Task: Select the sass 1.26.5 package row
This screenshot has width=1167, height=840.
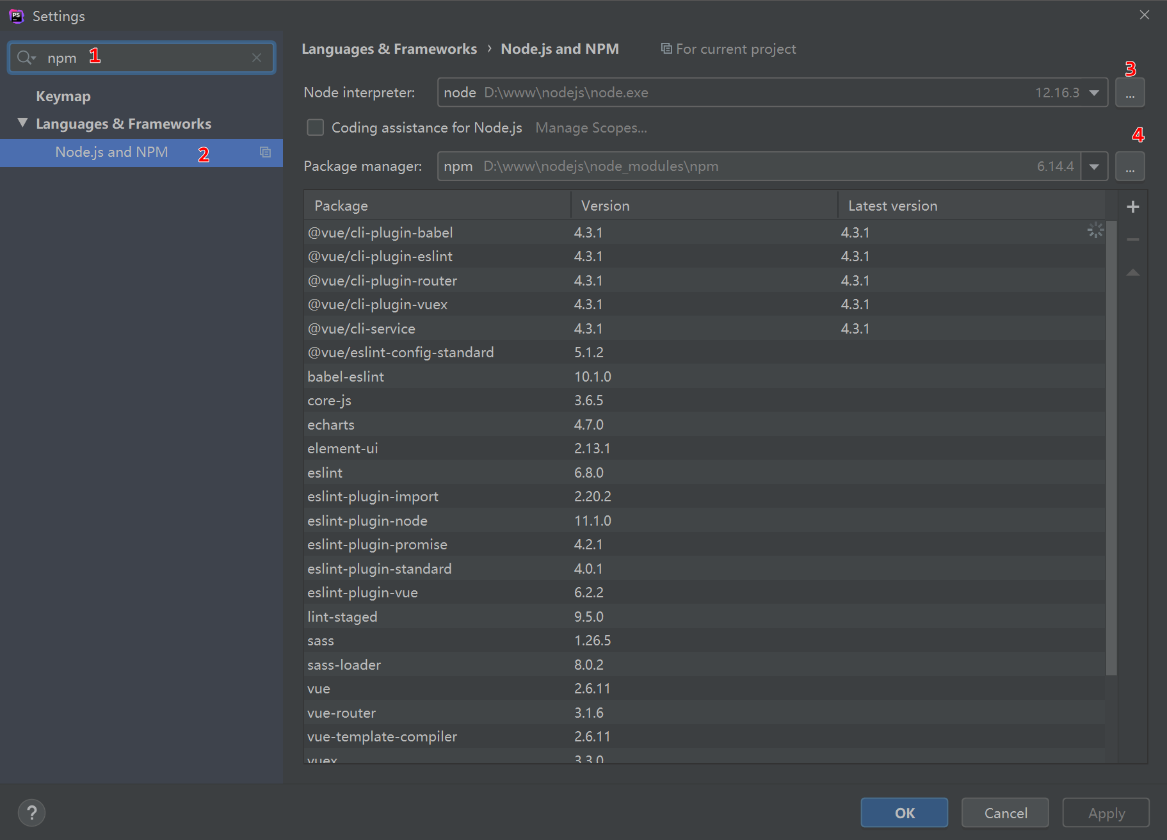Action: point(705,640)
